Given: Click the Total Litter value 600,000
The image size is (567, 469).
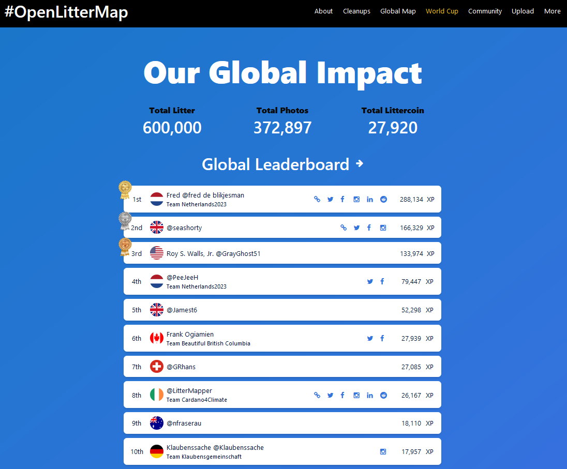Looking at the screenshot, I should pos(172,128).
